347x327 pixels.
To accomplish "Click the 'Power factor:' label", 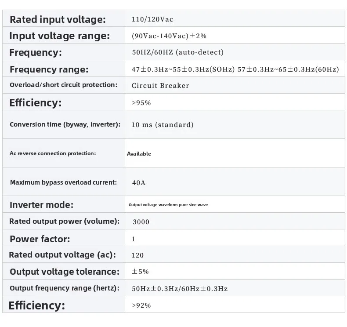I will click(40, 239).
